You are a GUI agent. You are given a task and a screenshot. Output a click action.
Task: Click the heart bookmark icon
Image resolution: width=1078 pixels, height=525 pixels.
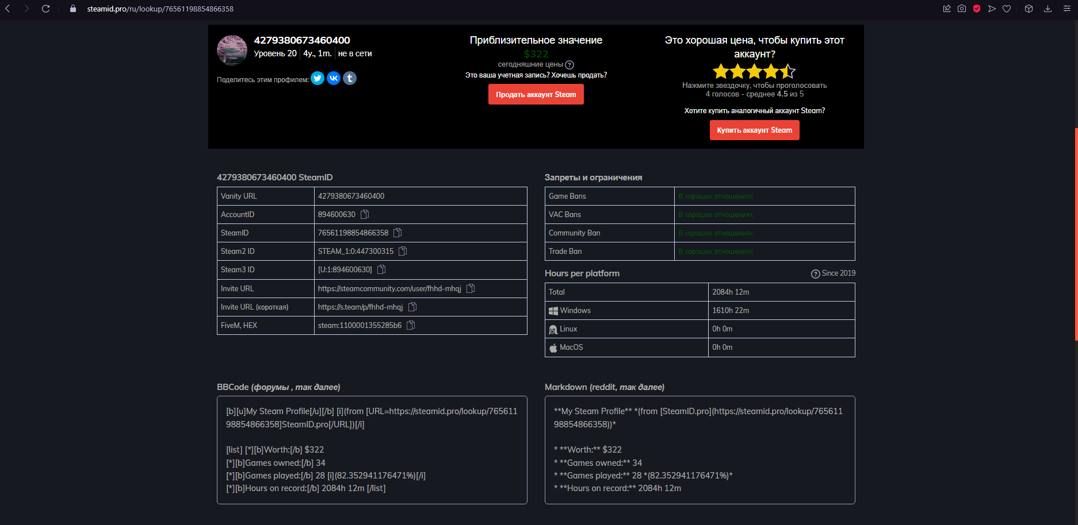pos(1007,9)
